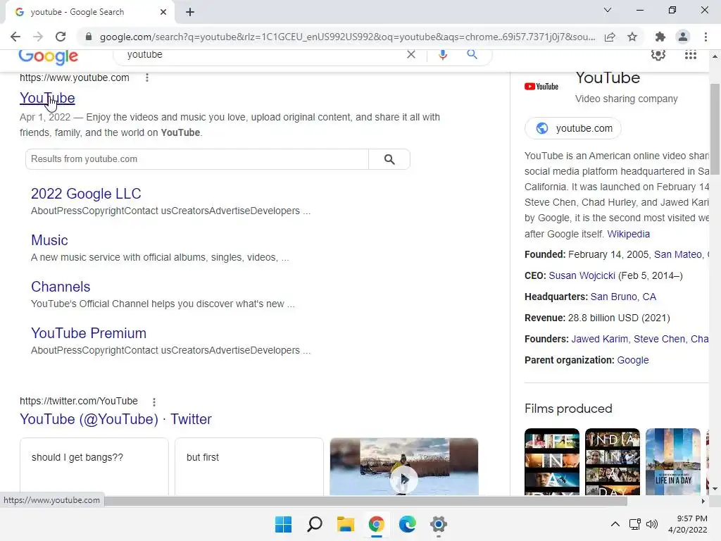Click the browser forward arrow
721x541 pixels.
pos(38,37)
